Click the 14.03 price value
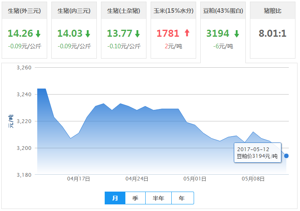The image size is (300, 211). tap(70, 33)
